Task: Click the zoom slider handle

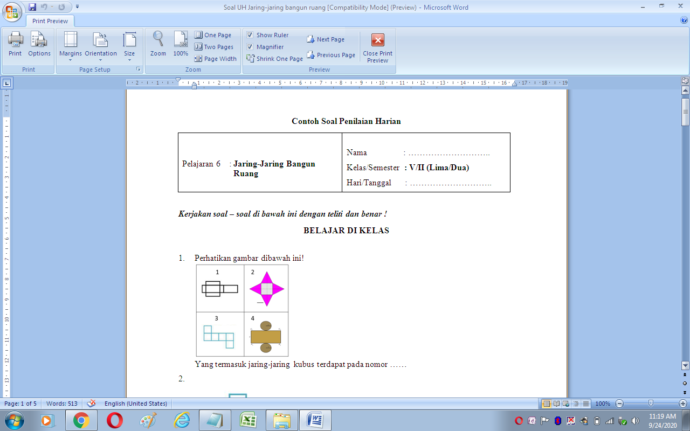Action: coord(651,404)
